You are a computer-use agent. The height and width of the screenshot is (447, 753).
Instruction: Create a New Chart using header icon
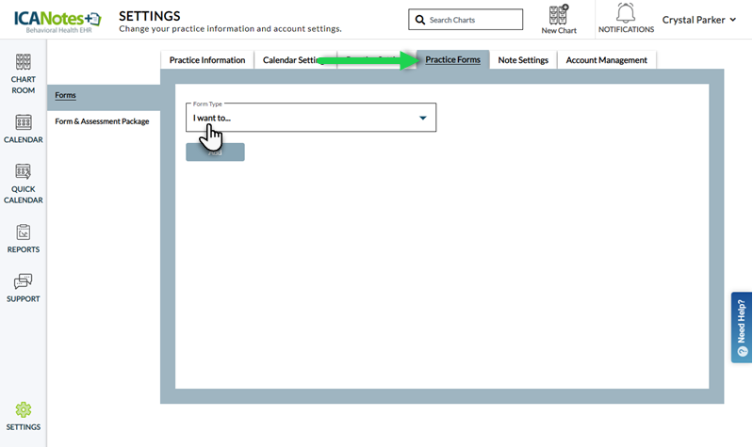(x=559, y=19)
